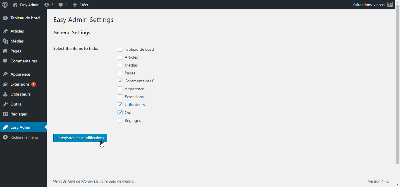Viewport: 400px width, 187px height.
Task: Uncheck the Commentaires checkbox
Action: click(x=120, y=81)
